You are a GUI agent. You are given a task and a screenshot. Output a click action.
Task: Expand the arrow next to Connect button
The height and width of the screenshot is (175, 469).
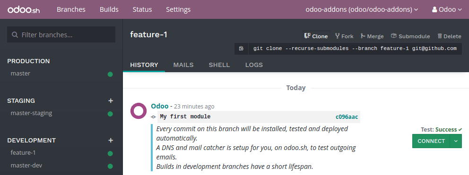tap(456, 141)
